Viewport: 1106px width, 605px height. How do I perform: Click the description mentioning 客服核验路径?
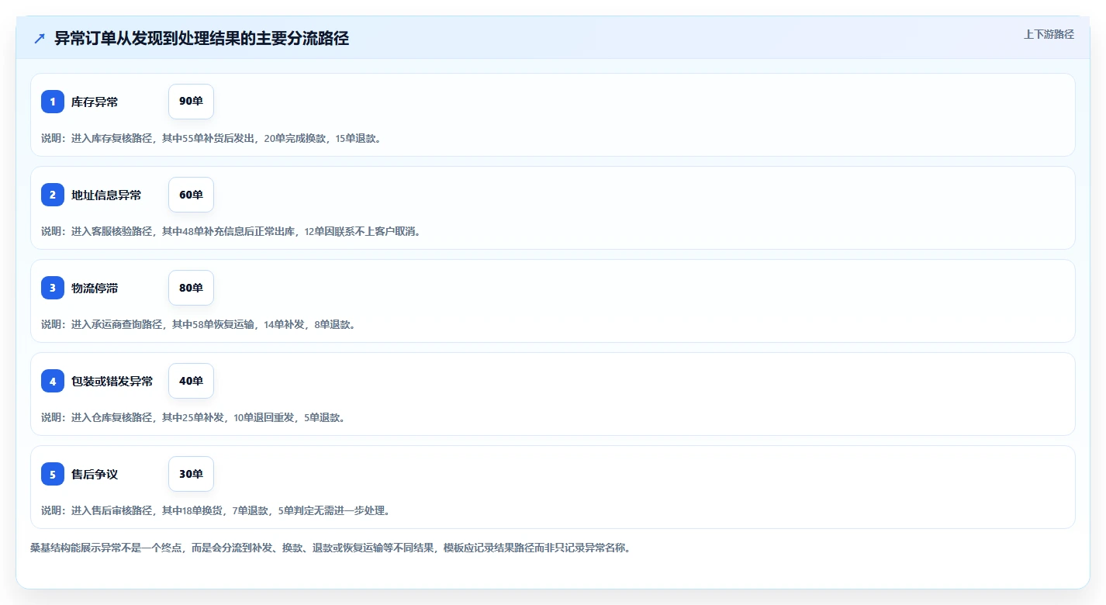tap(231, 231)
